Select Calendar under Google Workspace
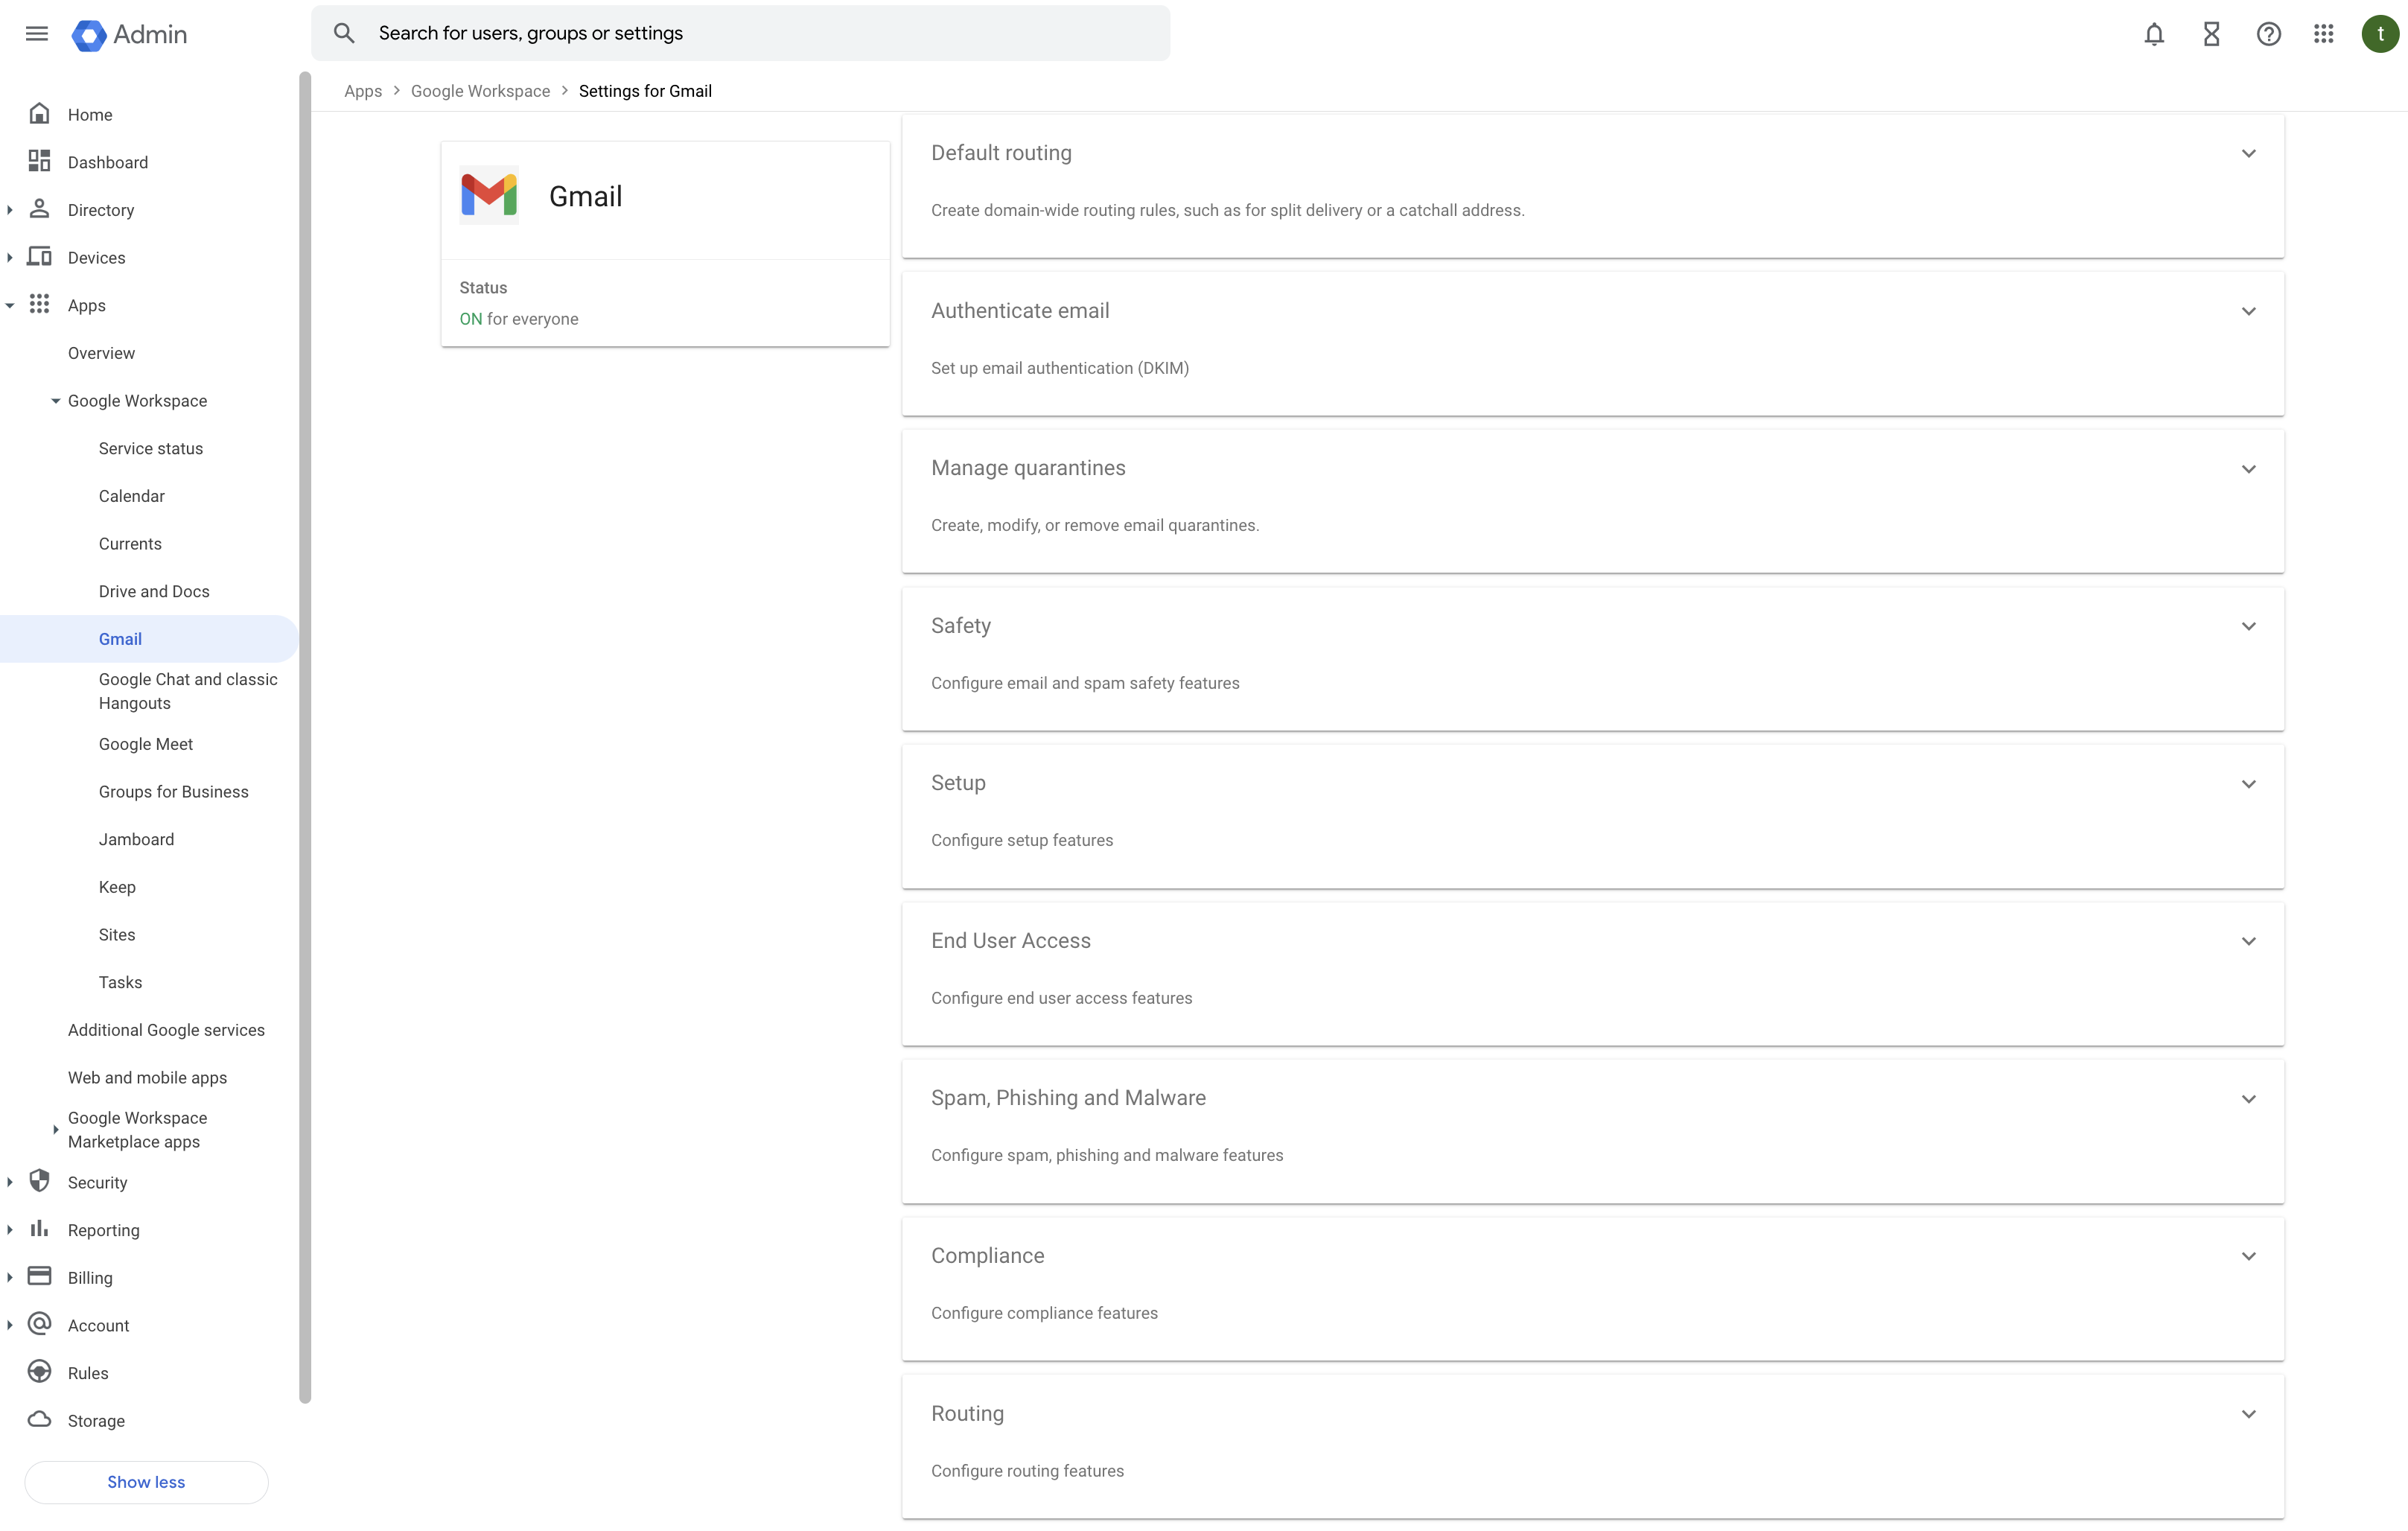This screenshot has height=1531, width=2408. pos(131,495)
